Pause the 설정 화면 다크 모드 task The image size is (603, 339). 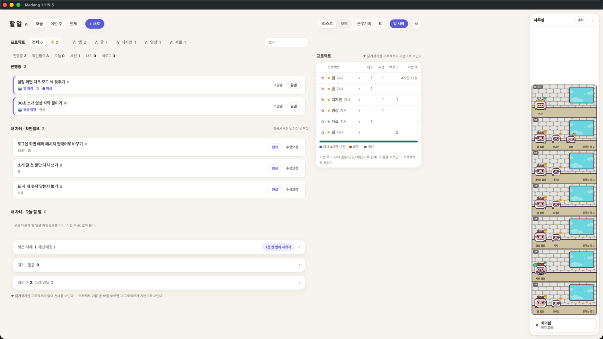(278, 85)
